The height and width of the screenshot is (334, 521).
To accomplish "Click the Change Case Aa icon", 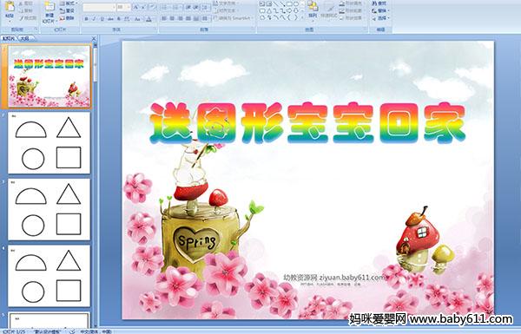I will 137,19.
